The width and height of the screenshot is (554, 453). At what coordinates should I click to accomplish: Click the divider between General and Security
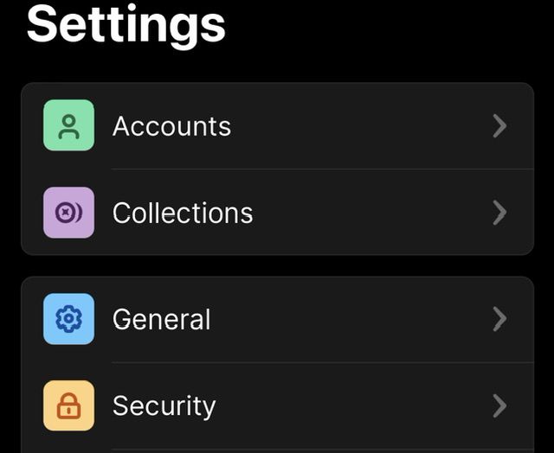[x=322, y=362]
